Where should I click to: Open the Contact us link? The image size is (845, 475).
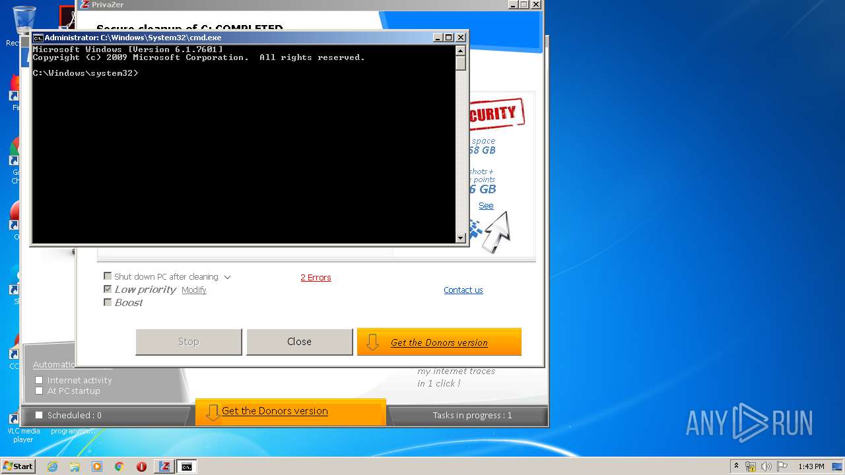(463, 290)
